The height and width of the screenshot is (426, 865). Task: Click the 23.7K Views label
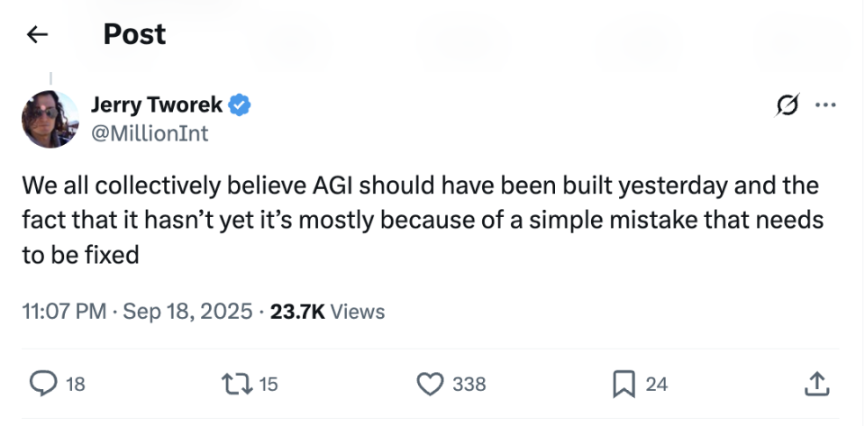(327, 312)
